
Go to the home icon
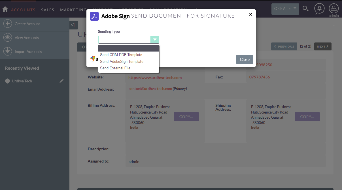(5, 9)
